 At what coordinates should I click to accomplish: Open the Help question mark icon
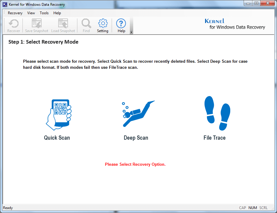[x=121, y=23]
